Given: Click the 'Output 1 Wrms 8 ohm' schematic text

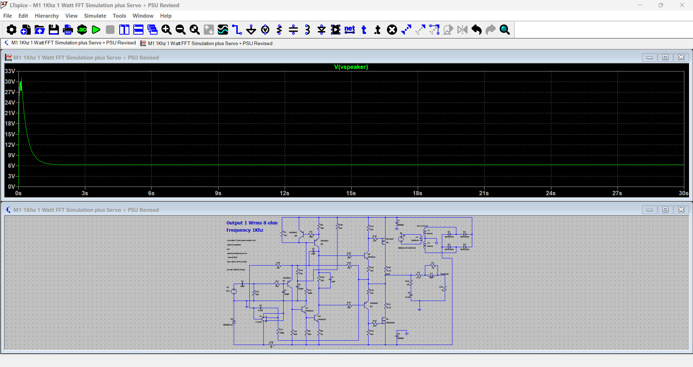Looking at the screenshot, I should [x=252, y=223].
